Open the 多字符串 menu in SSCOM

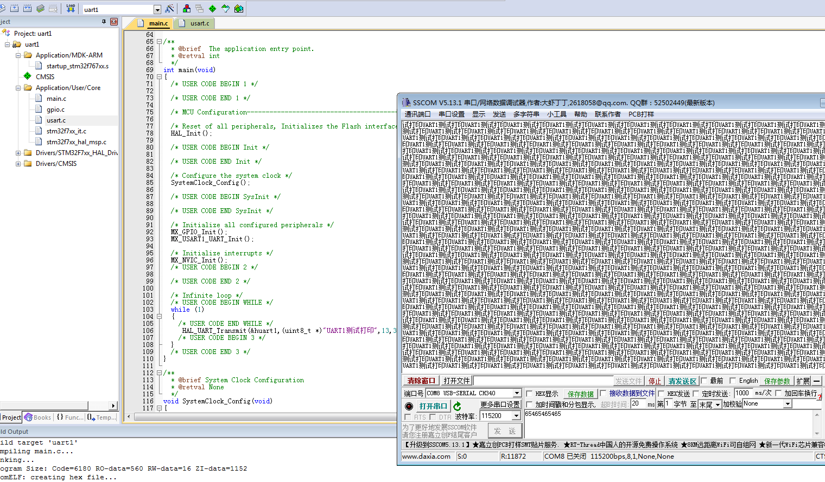(526, 114)
